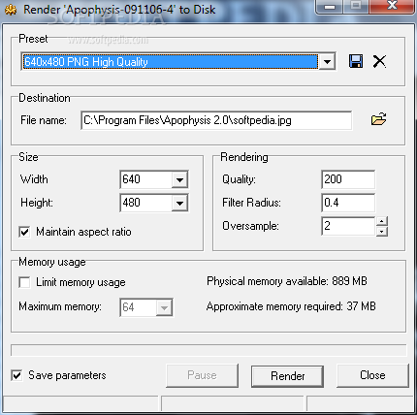
Task: Browse for destination file with folder icon
Action: [378, 119]
